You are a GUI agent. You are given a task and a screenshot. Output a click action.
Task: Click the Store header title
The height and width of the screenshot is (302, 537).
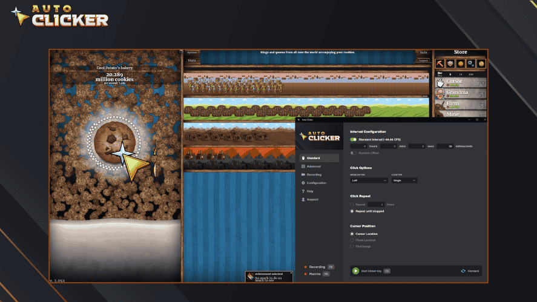point(460,52)
